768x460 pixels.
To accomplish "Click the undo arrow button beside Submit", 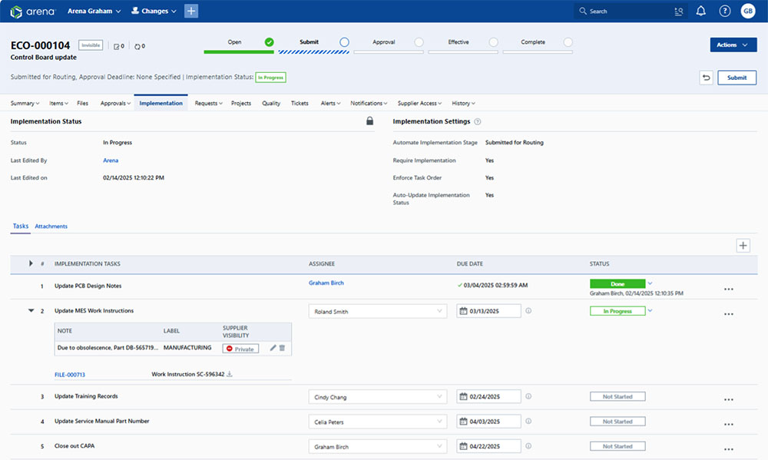I will click(x=706, y=78).
